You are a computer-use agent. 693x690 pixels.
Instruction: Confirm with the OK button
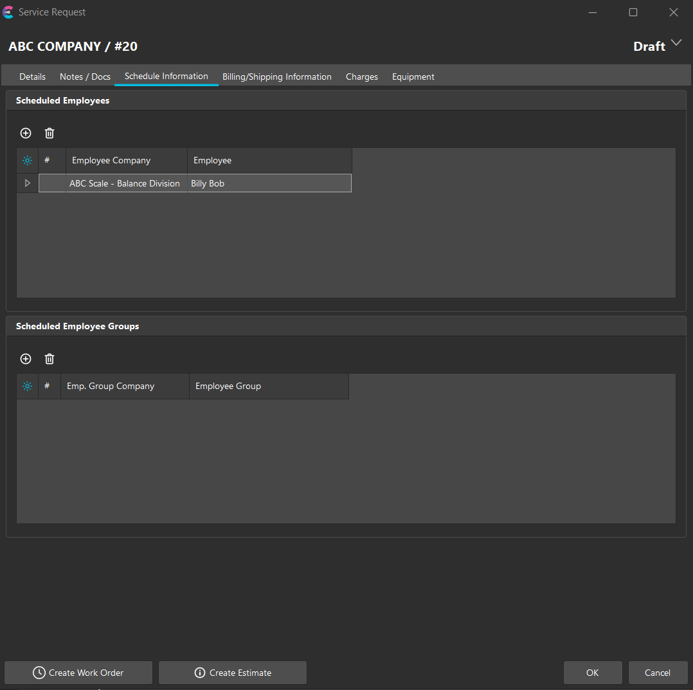pos(592,673)
